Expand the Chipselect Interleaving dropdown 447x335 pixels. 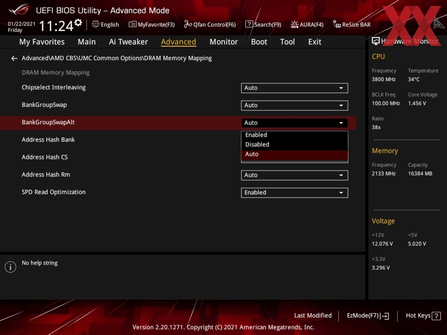tap(294, 88)
